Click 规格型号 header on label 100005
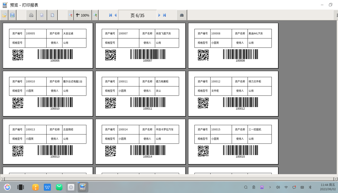Screen dimensions: 338x193 [x=17, y=43]
